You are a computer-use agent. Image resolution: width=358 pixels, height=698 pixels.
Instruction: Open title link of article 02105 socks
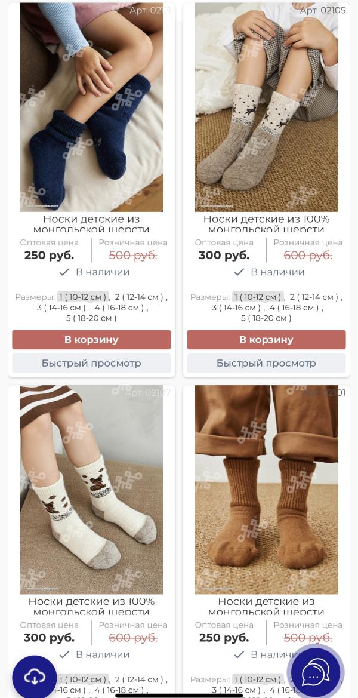[x=266, y=225]
